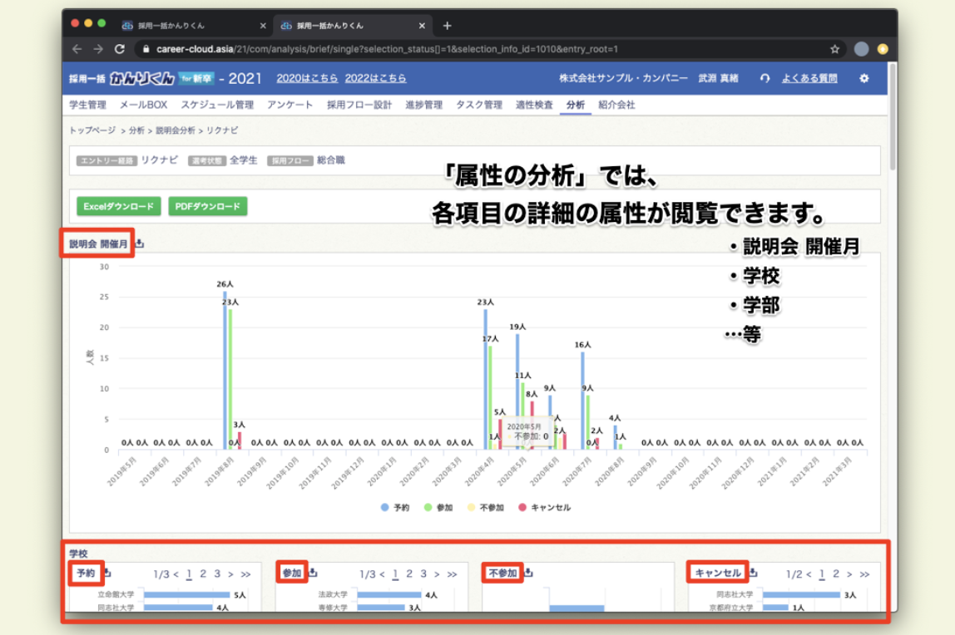Click download icon beside 不参加 heading
Viewport: 955px width, 635px height.
point(528,573)
